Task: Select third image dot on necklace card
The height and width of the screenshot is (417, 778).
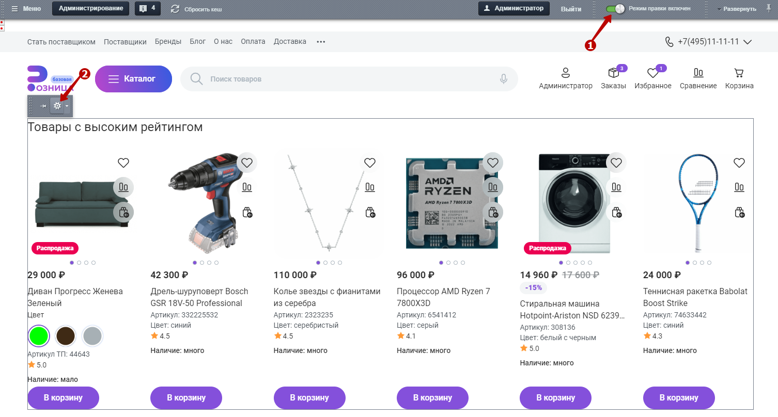Action: coord(333,263)
